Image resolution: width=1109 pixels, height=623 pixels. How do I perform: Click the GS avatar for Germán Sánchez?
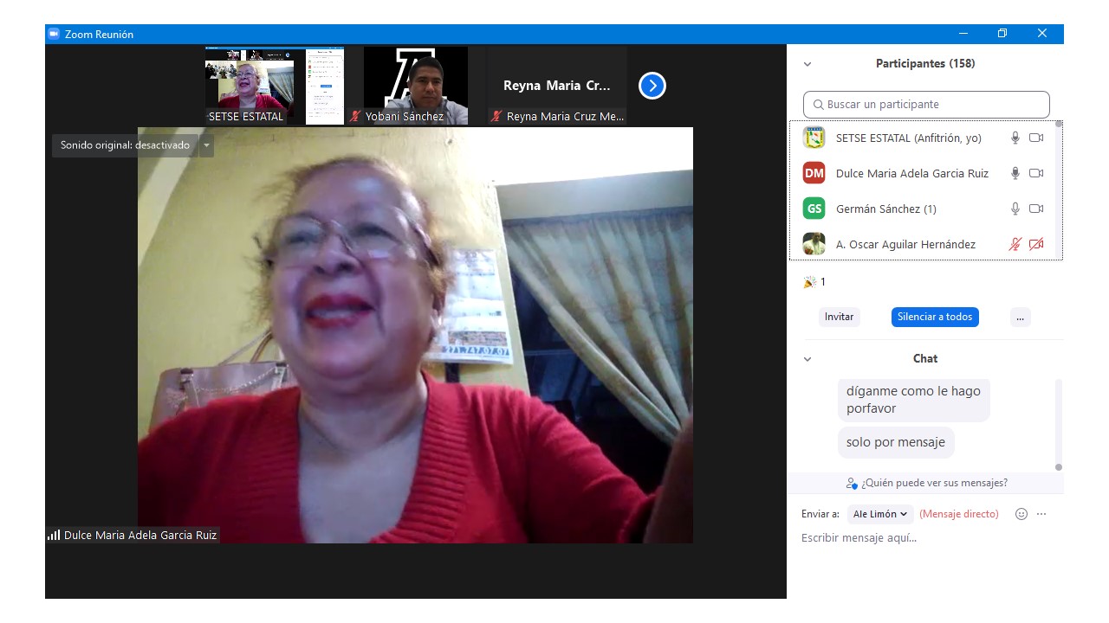pos(814,209)
